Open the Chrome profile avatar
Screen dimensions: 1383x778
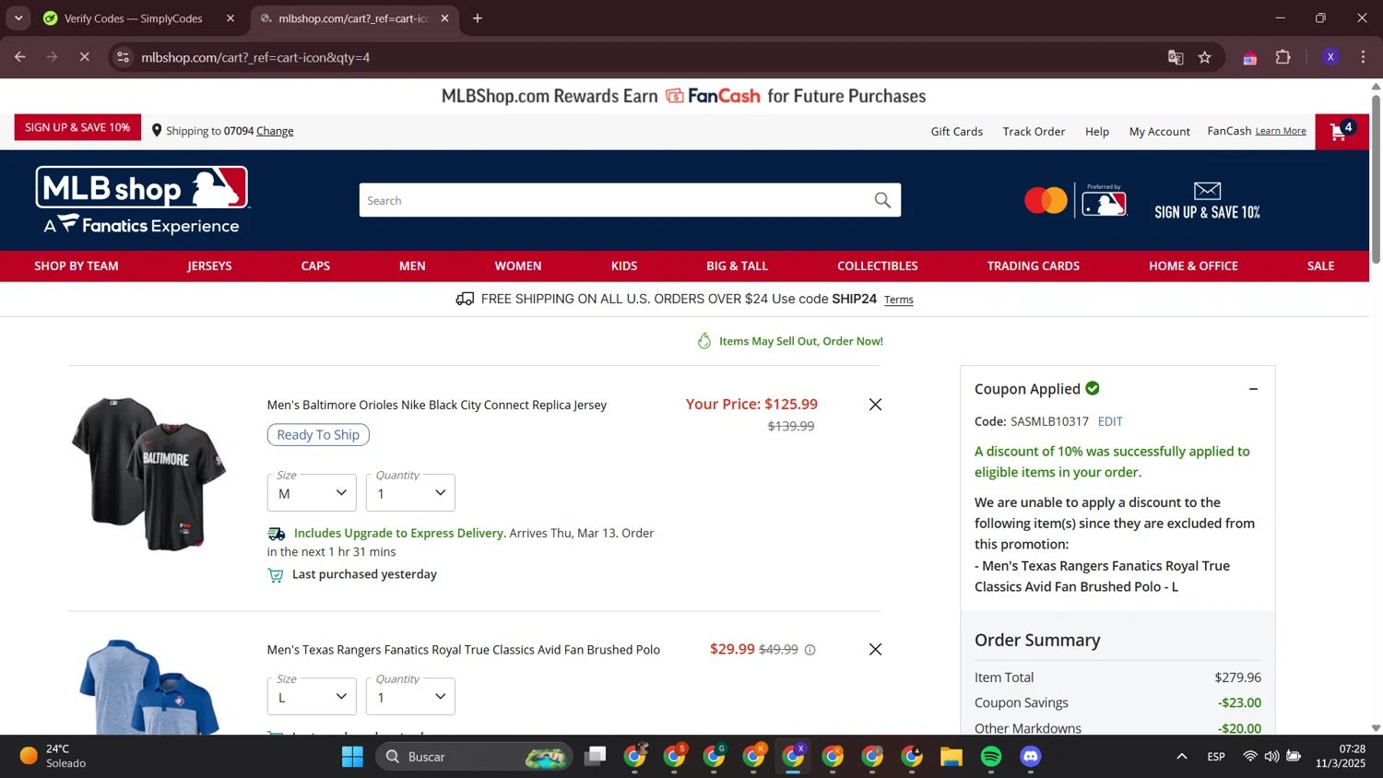click(1330, 57)
